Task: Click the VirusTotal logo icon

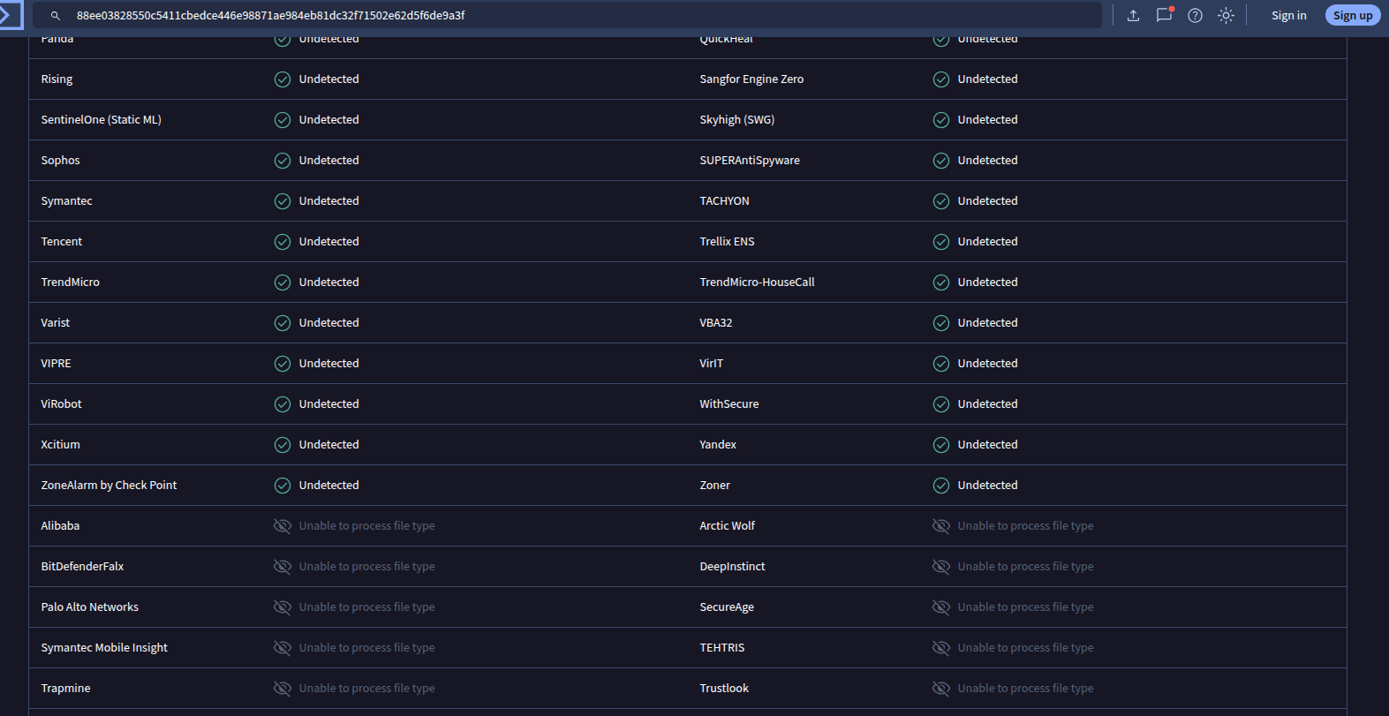Action: point(9,15)
